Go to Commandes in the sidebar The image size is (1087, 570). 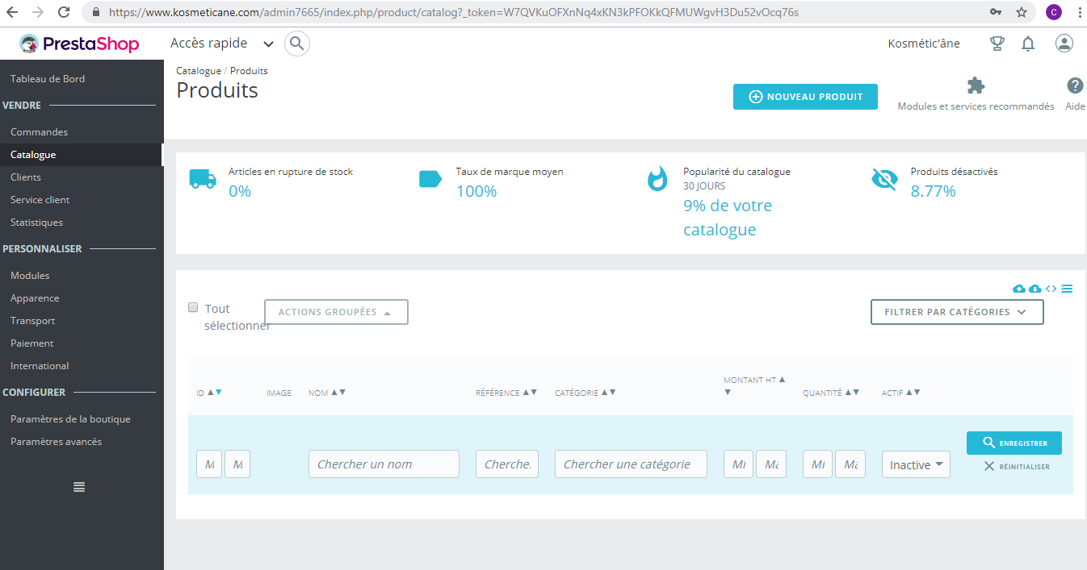tap(39, 132)
